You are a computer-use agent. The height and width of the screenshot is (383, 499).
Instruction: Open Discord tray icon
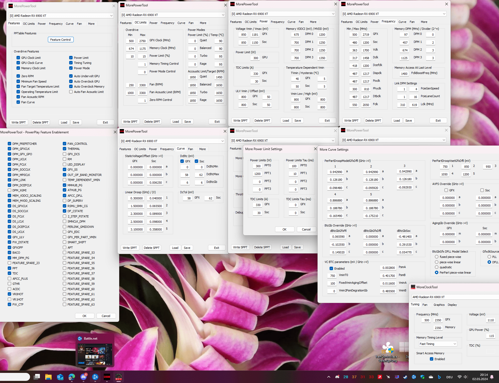(337, 377)
